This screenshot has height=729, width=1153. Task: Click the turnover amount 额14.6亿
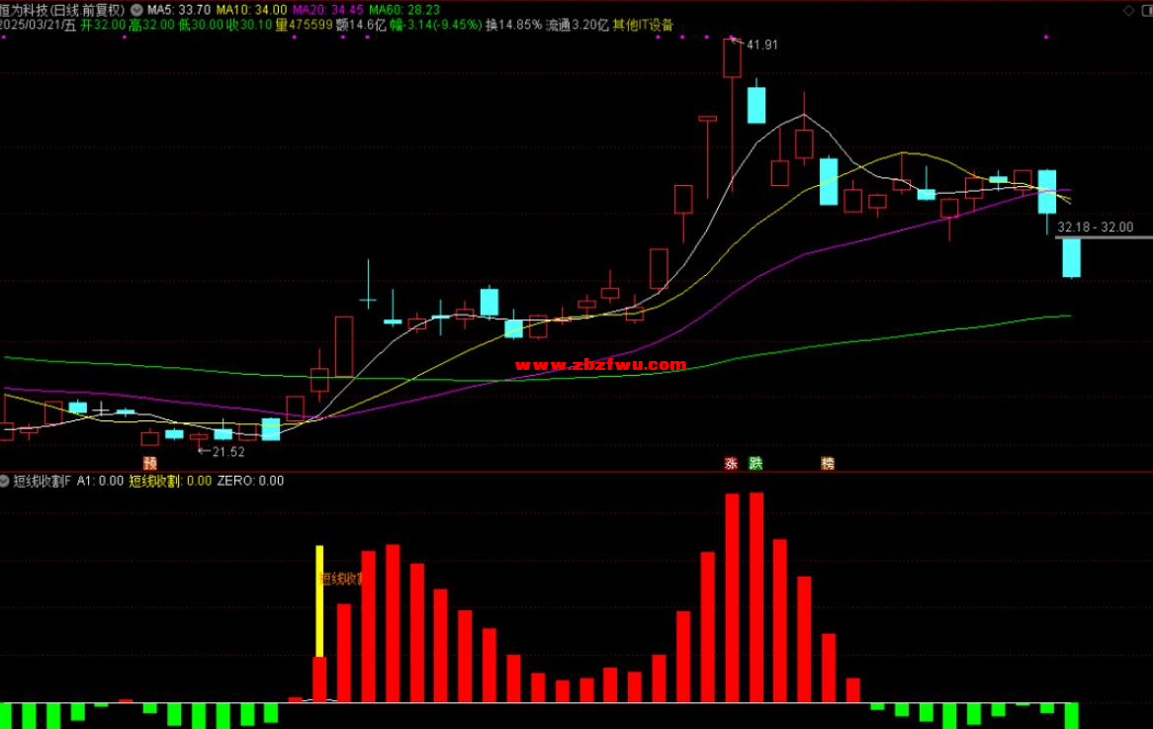(361, 25)
